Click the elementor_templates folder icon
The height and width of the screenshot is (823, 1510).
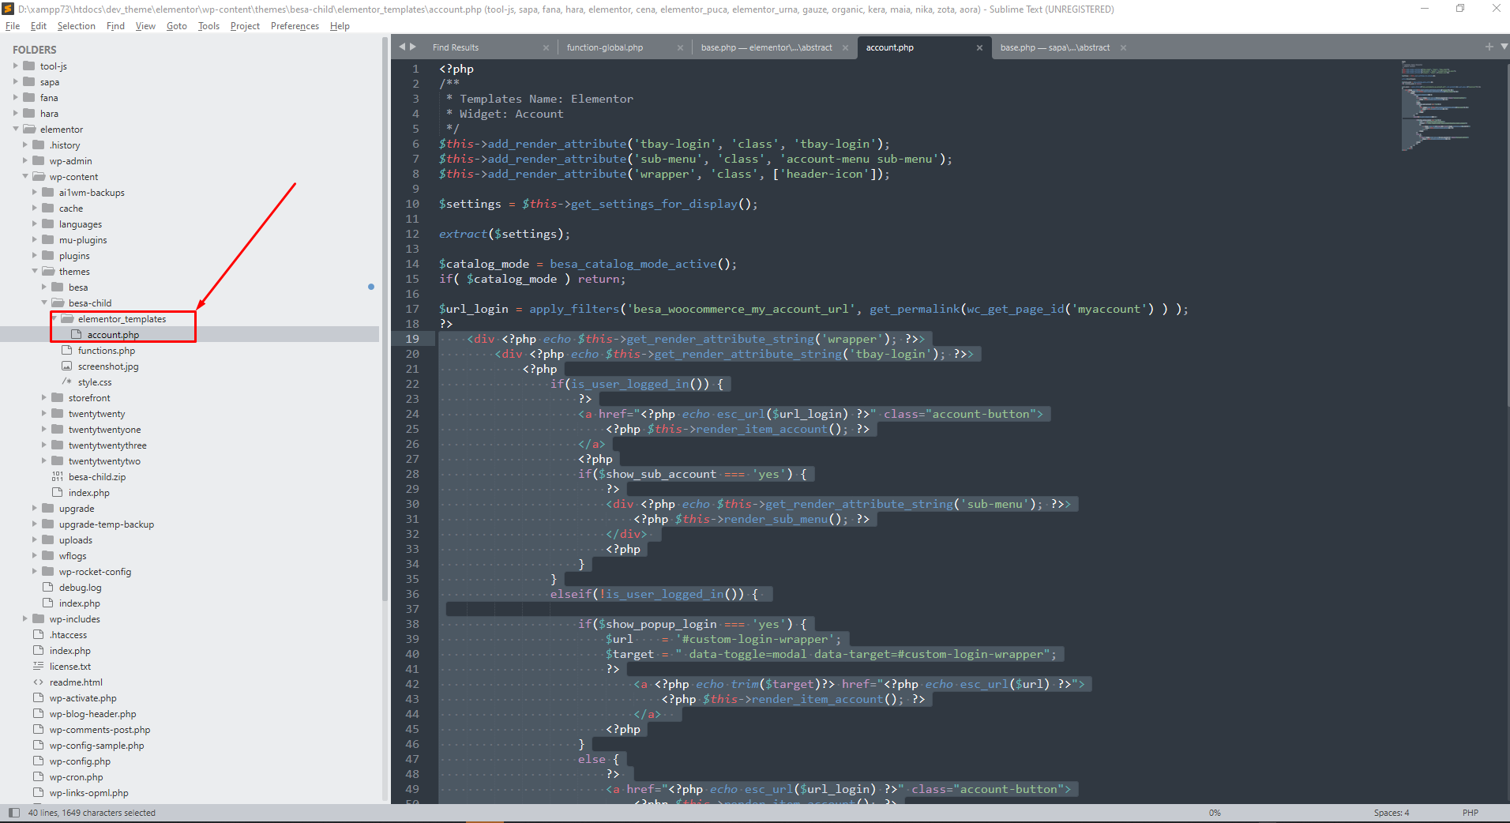click(x=67, y=318)
